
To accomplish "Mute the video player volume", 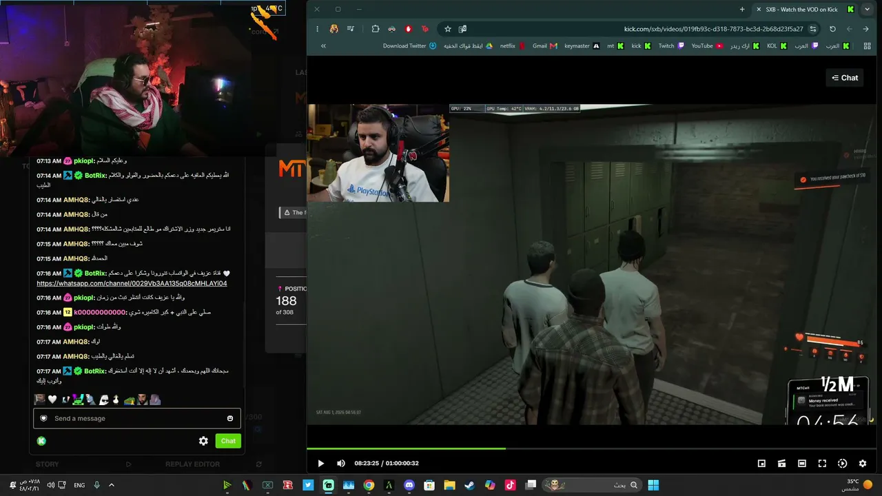I will click(341, 464).
